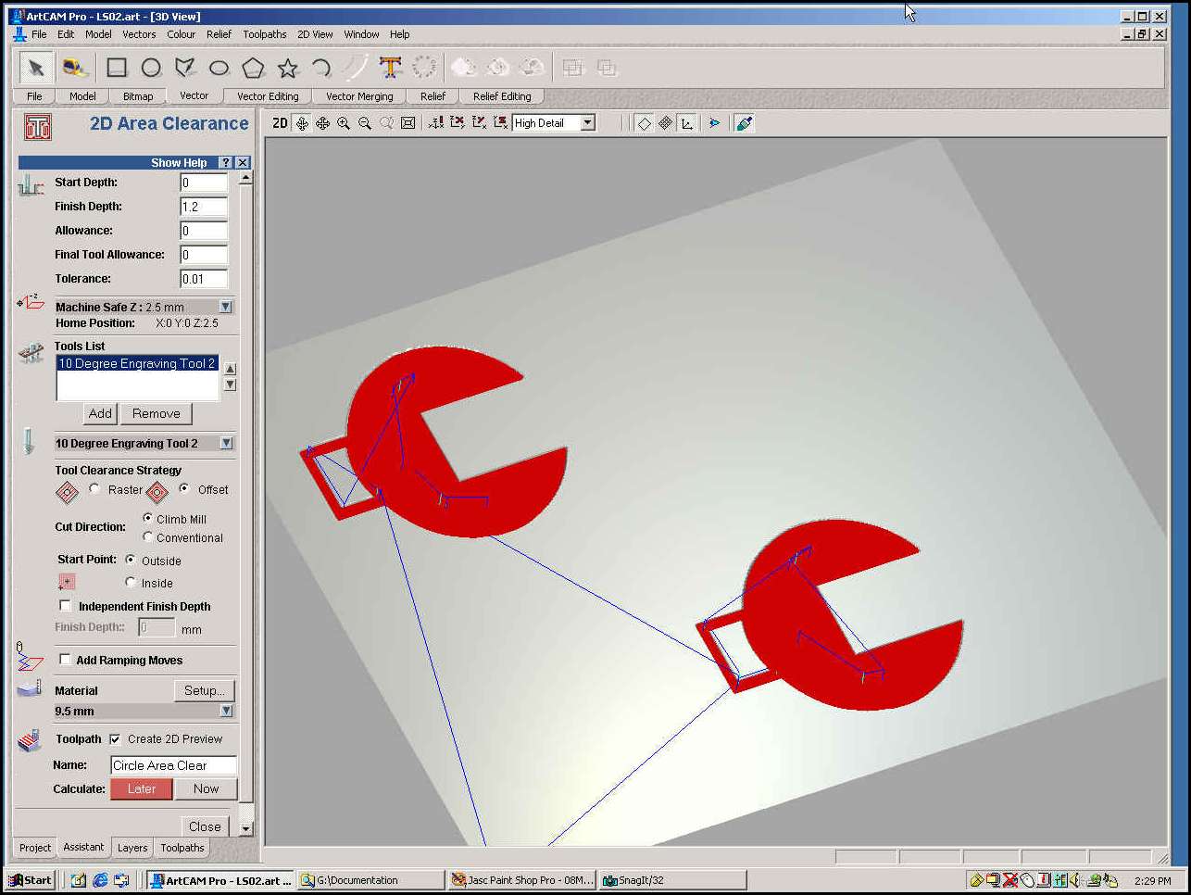1191x895 pixels.
Task: Move tool down in Tools List
Action: tap(231, 385)
